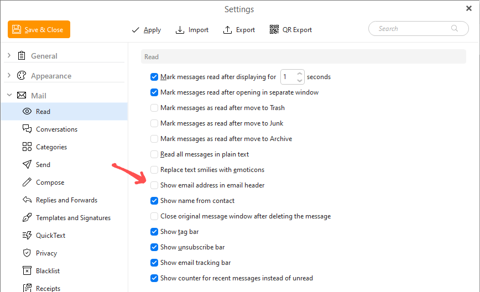
Task: Click the General clipboard icon
Action: [x=22, y=56]
